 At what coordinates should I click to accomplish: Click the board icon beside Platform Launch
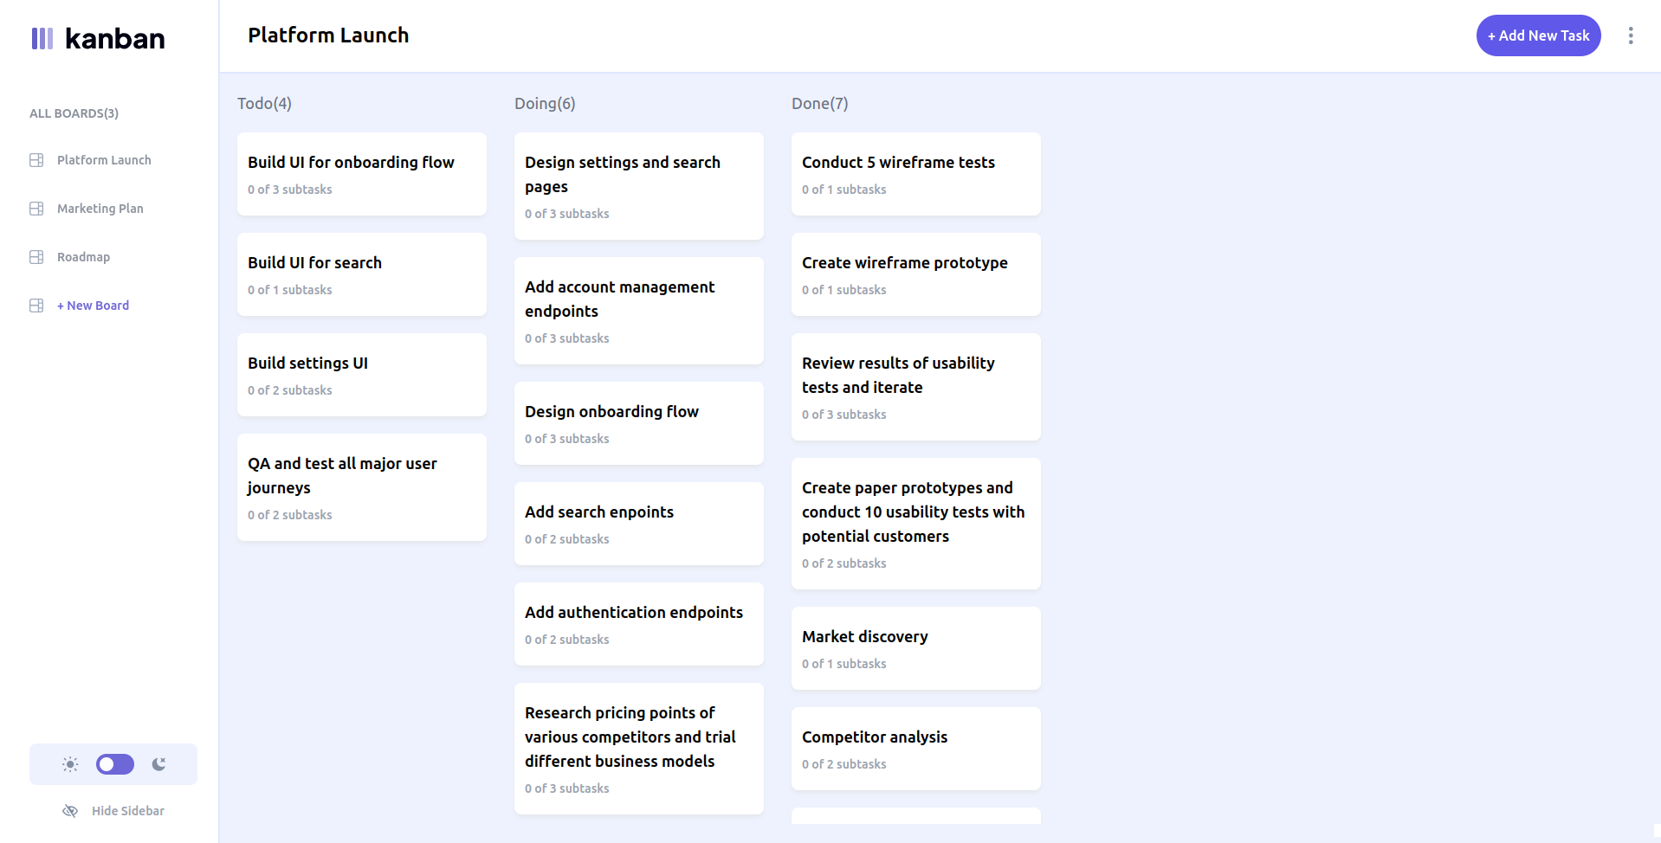(36, 160)
